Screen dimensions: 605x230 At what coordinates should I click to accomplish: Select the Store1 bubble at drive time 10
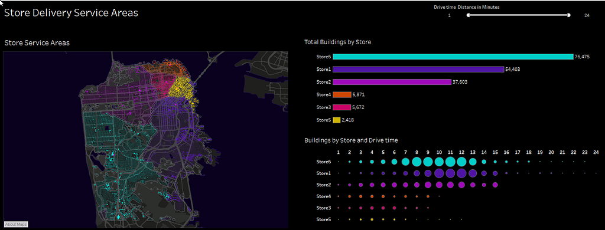pyautogui.click(x=439, y=173)
